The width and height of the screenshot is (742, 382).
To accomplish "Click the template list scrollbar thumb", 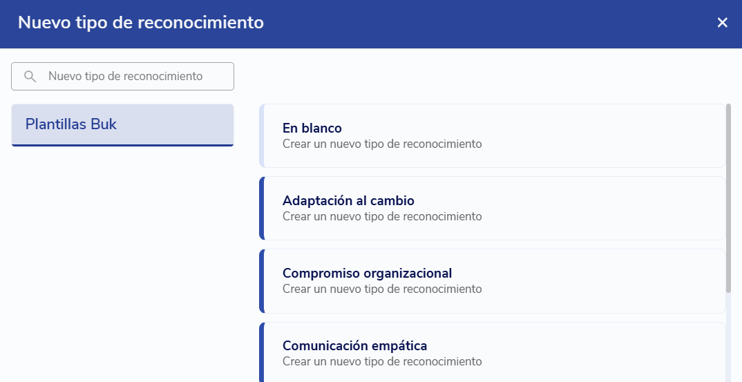I will (729, 197).
